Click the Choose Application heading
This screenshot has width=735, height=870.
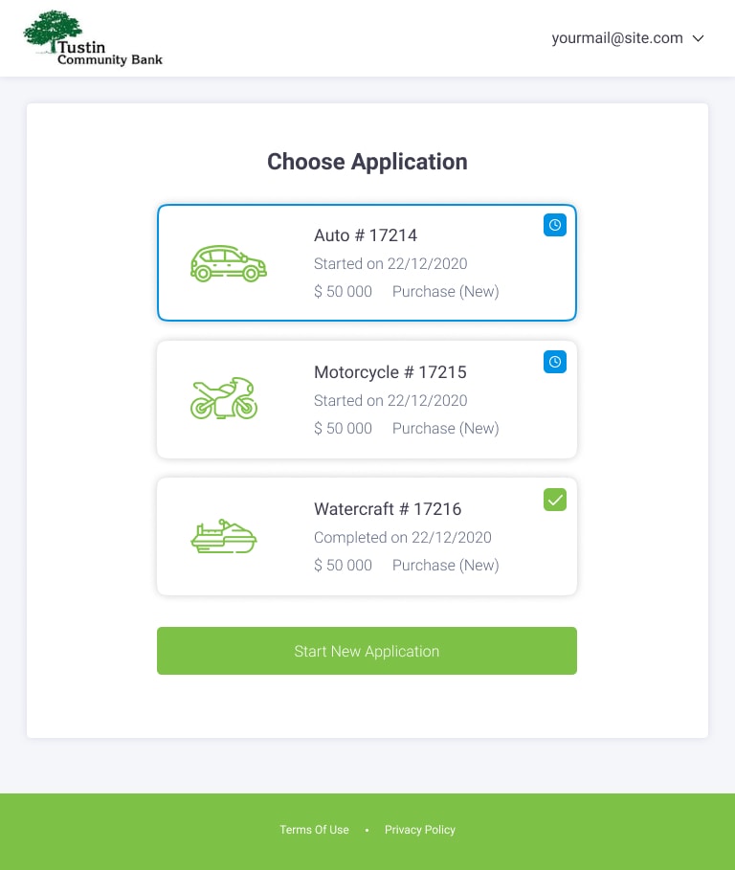pyautogui.click(x=367, y=162)
